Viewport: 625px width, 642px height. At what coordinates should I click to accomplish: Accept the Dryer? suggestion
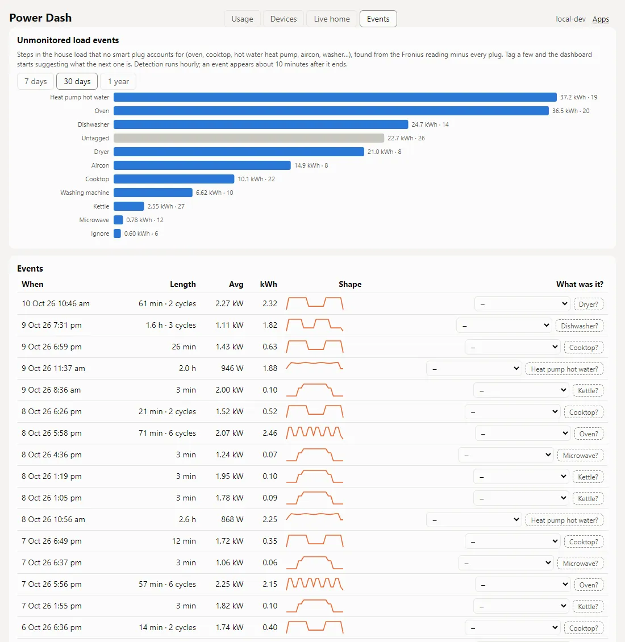[589, 304]
